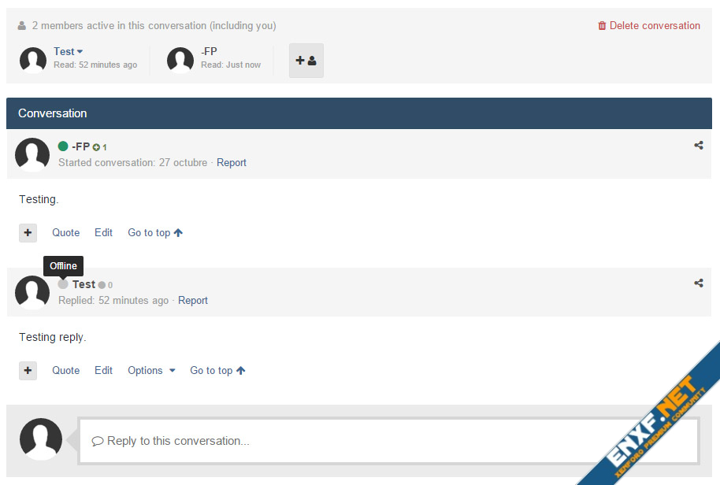This screenshot has height=485, width=720.
Task: Quote the "Testing." message
Action: tap(65, 232)
